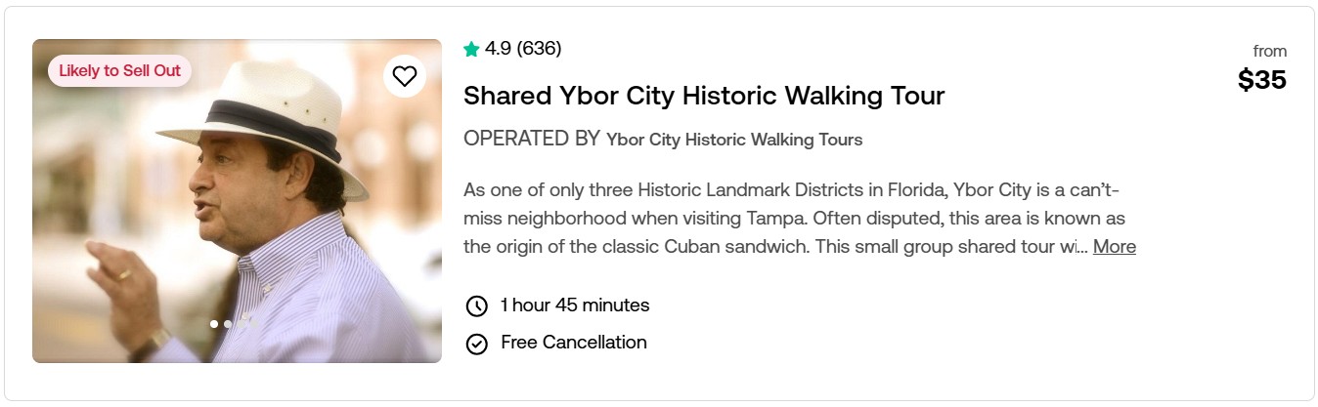Click the OPERATED BY label

click(531, 139)
